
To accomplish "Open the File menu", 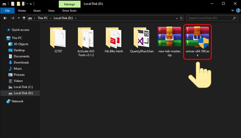I will [x=7, y=11].
